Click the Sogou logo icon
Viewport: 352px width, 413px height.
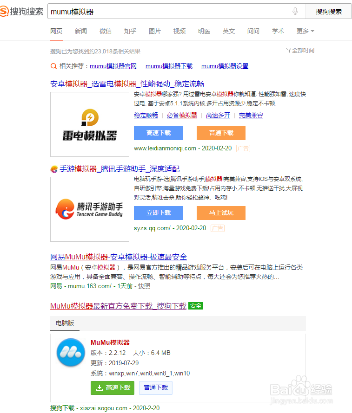click(4, 12)
